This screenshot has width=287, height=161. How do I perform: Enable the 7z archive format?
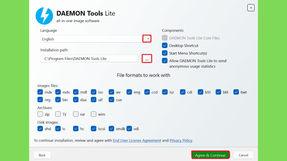[x=58, y=114]
